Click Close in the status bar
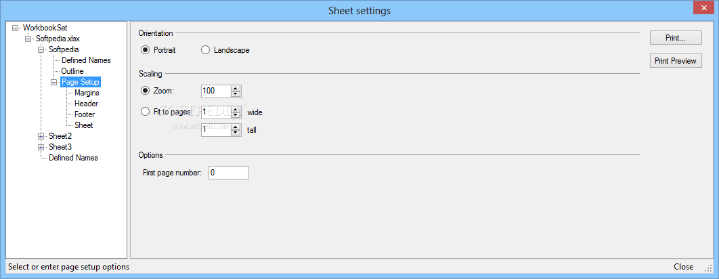This screenshot has width=719, height=279. point(683,267)
